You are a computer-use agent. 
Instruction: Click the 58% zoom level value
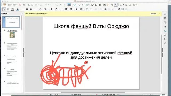(164, 95)
